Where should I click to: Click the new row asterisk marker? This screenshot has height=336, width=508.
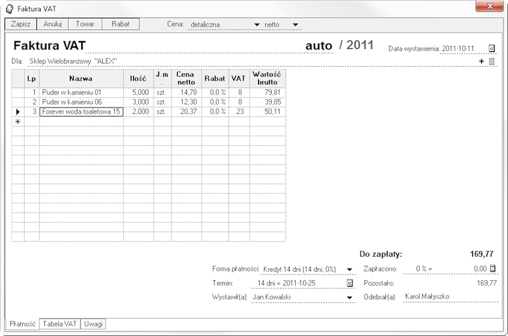coord(18,121)
